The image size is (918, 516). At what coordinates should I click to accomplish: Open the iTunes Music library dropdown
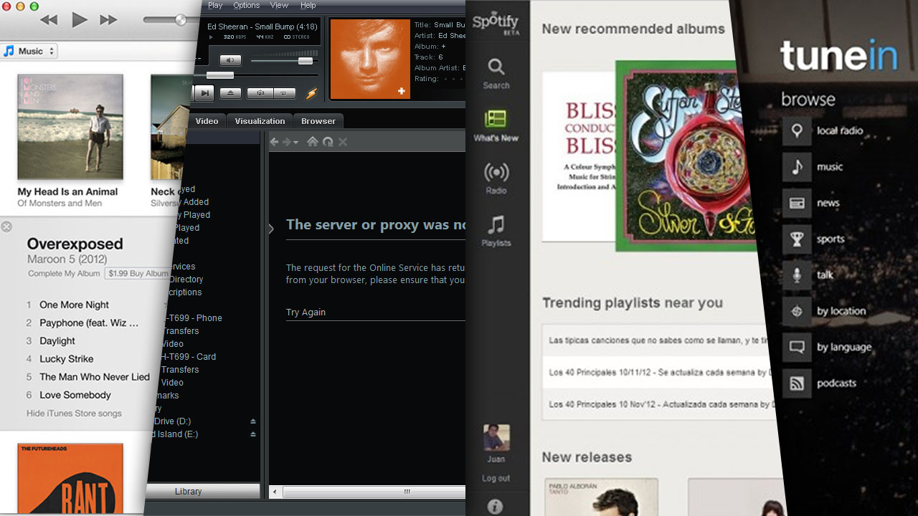30,52
